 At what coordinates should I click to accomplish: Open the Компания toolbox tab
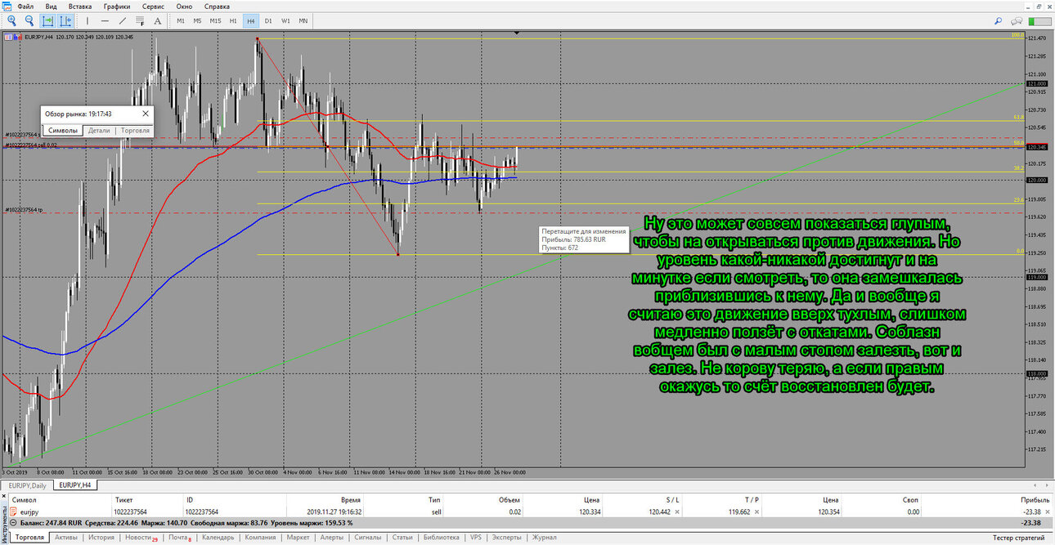[x=260, y=538]
